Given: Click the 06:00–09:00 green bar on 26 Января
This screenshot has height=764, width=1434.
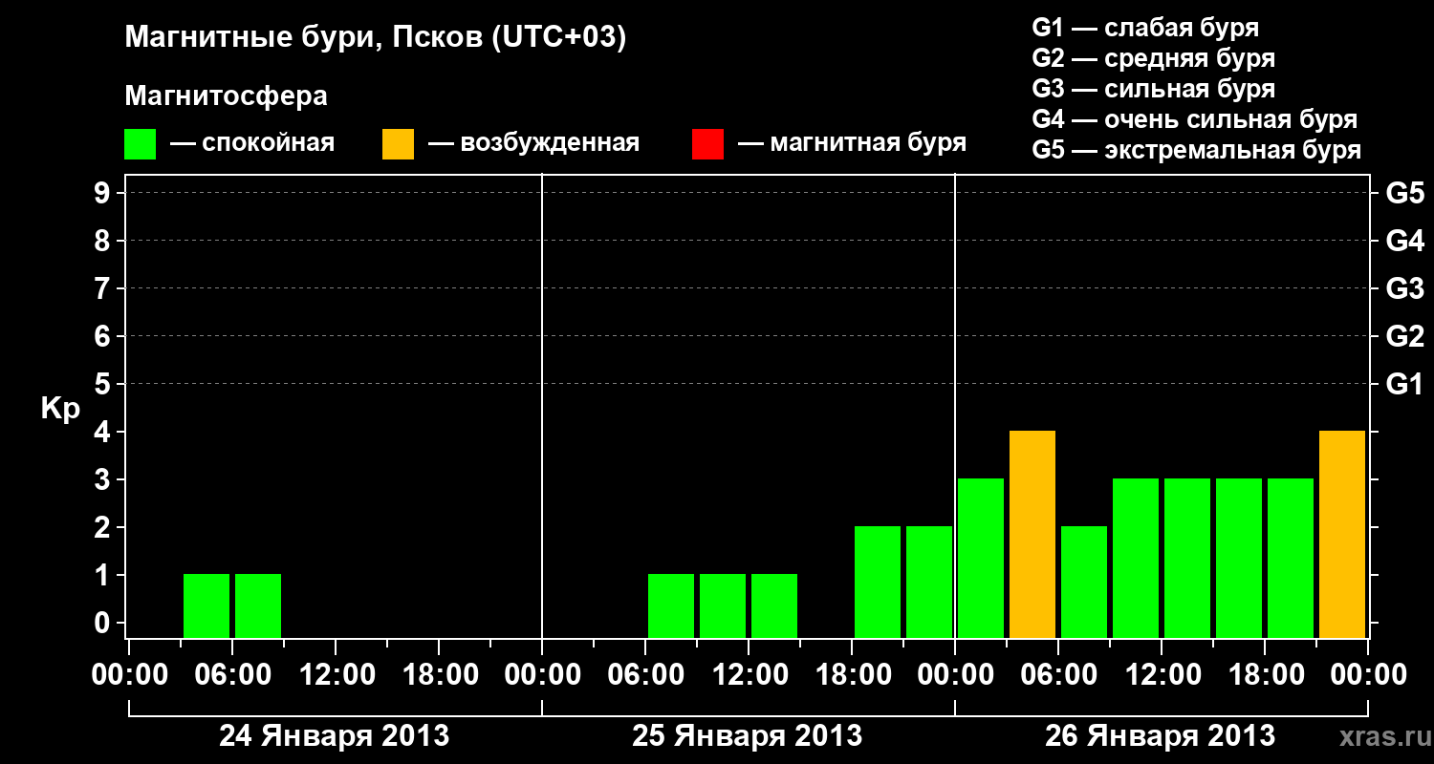Looking at the screenshot, I should 1084,583.
